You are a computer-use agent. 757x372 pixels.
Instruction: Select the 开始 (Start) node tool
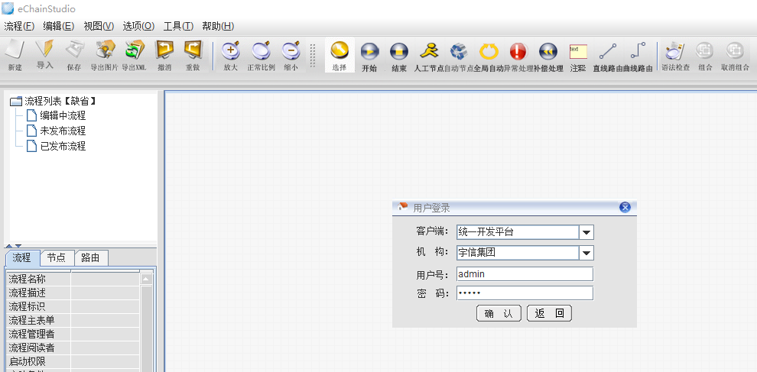coord(369,53)
